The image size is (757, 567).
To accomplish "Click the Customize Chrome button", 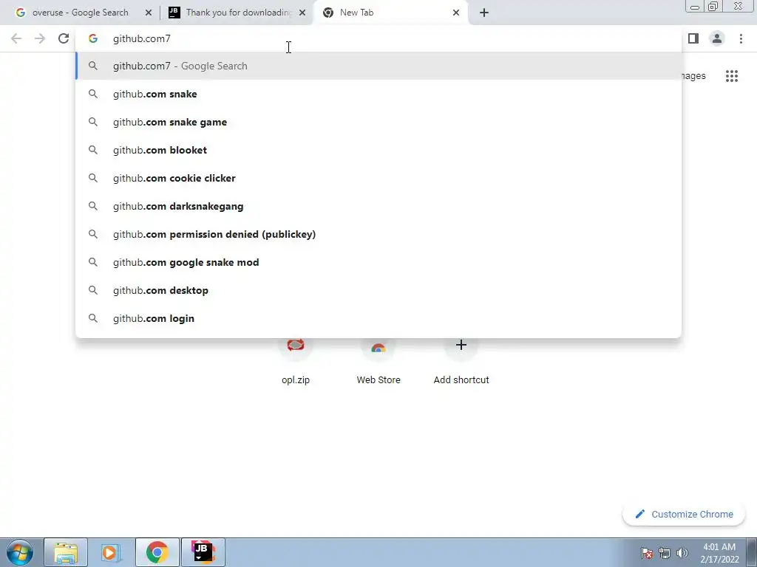I will tap(684, 514).
